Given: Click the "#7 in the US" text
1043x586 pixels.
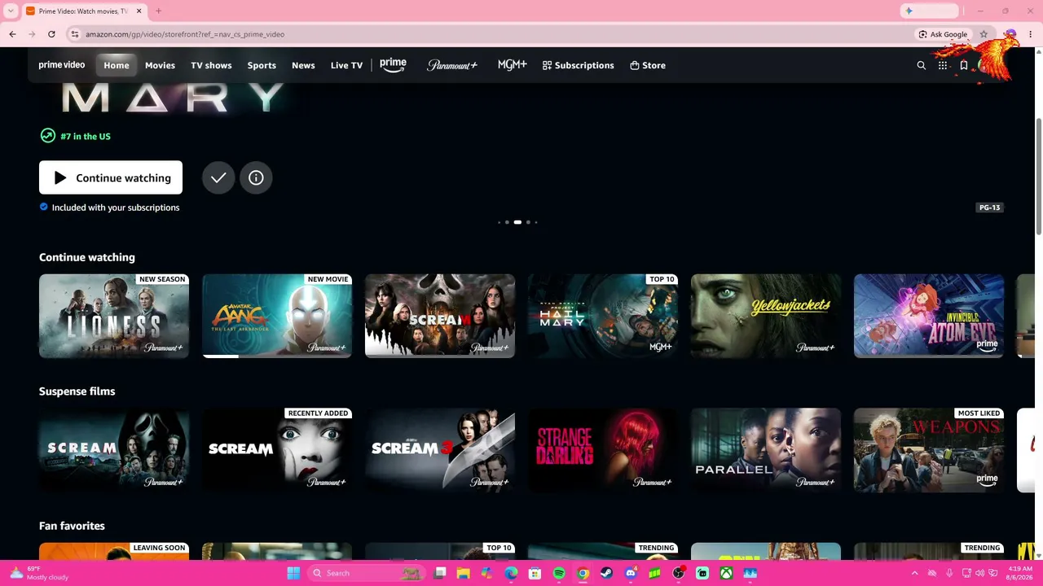Looking at the screenshot, I should point(86,137).
